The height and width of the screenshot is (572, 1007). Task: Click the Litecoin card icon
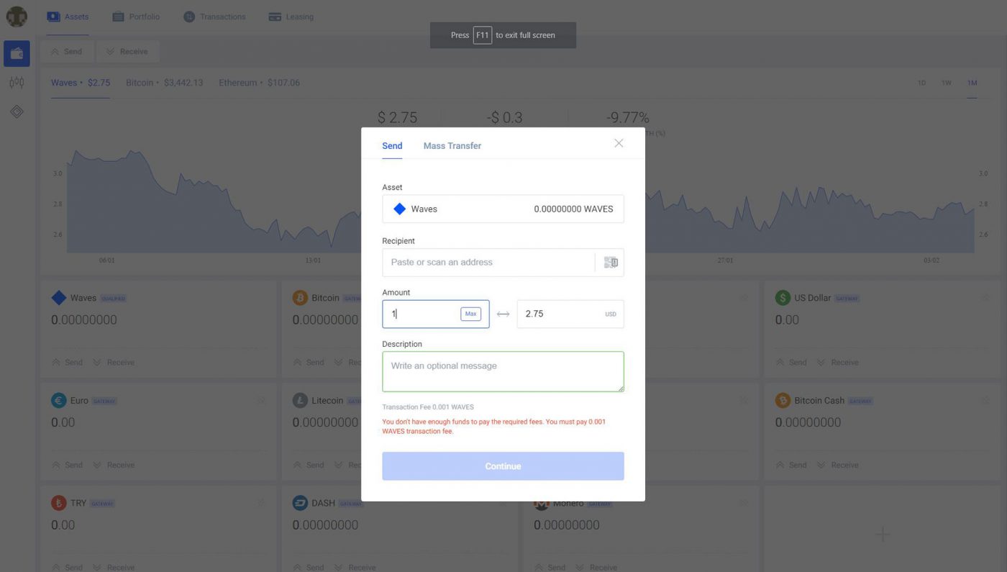coord(300,401)
